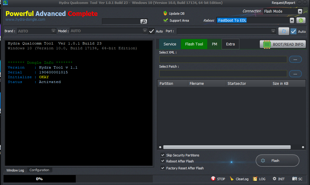The width and height of the screenshot is (310, 185).
Task: Click the serial 190600001015 in log
Action: (x=54, y=72)
